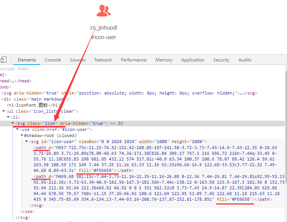This screenshot has height=222, width=287.
Task: Select the div class="main markdown" line
Action: coord(35,99)
